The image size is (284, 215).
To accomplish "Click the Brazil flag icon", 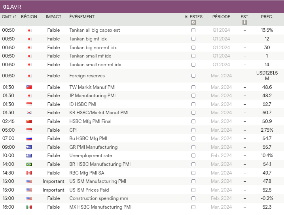I will click(x=29, y=165).
